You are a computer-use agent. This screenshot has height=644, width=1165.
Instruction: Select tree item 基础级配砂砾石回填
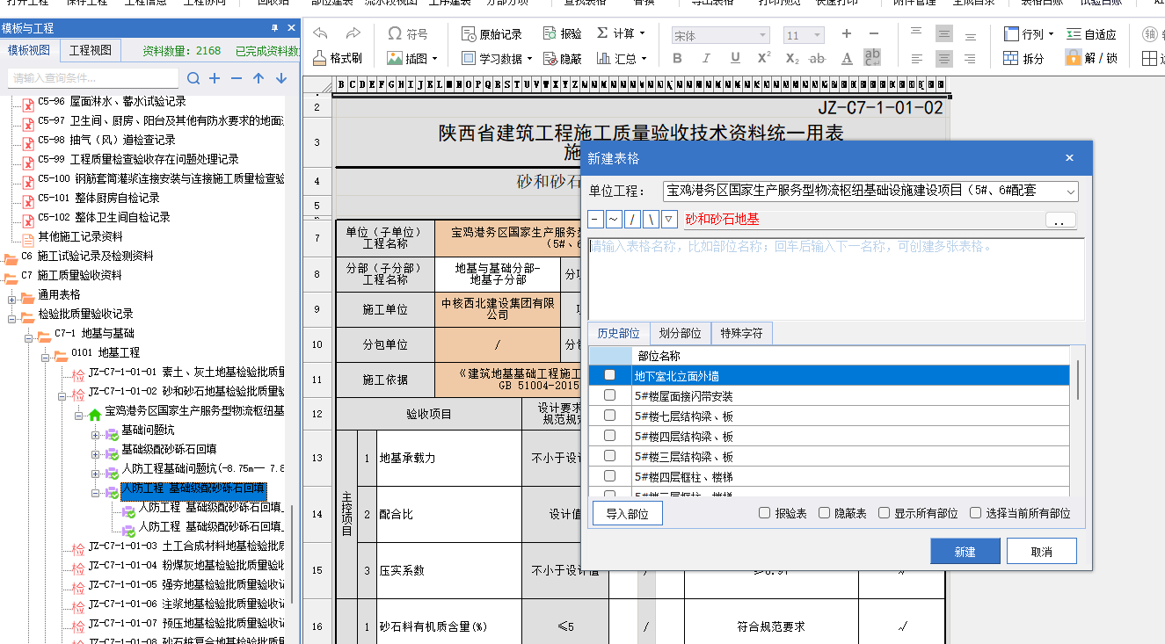point(169,450)
